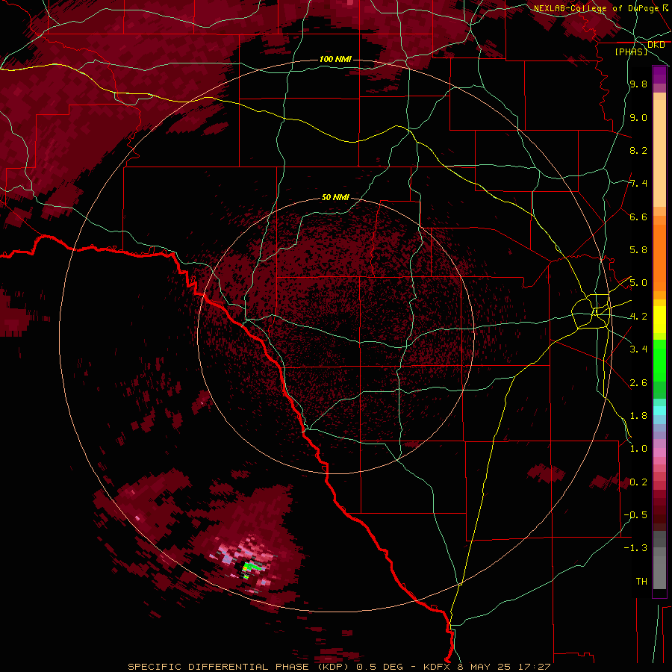
Task: Click the yellow segment of the color bar
Action: pos(659,320)
